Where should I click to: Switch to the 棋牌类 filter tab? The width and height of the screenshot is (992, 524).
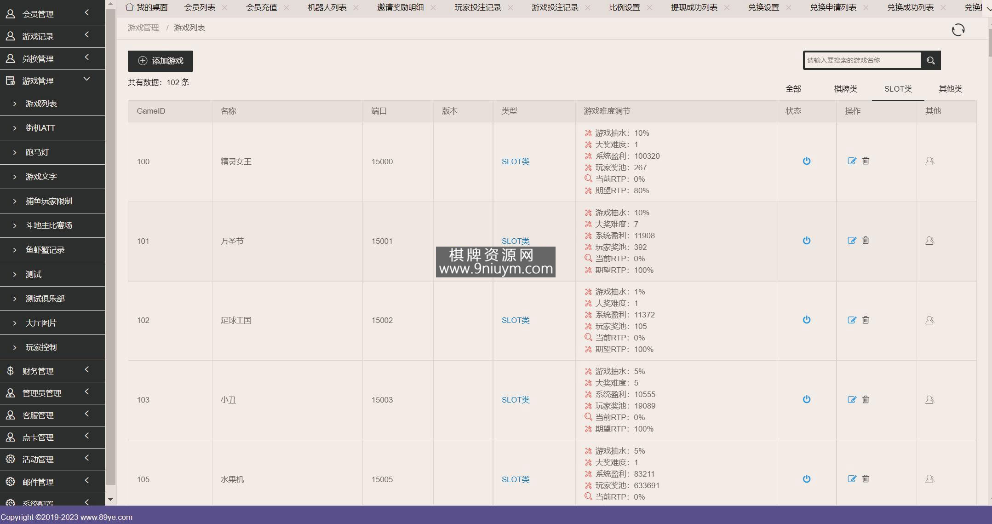pyautogui.click(x=845, y=89)
